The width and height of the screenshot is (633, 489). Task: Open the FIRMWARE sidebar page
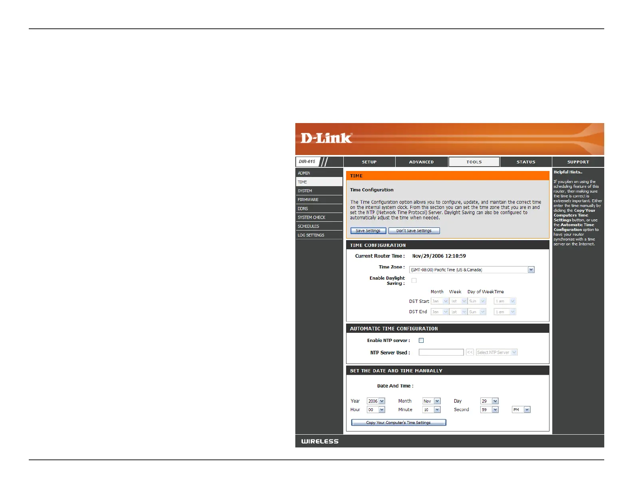click(319, 199)
